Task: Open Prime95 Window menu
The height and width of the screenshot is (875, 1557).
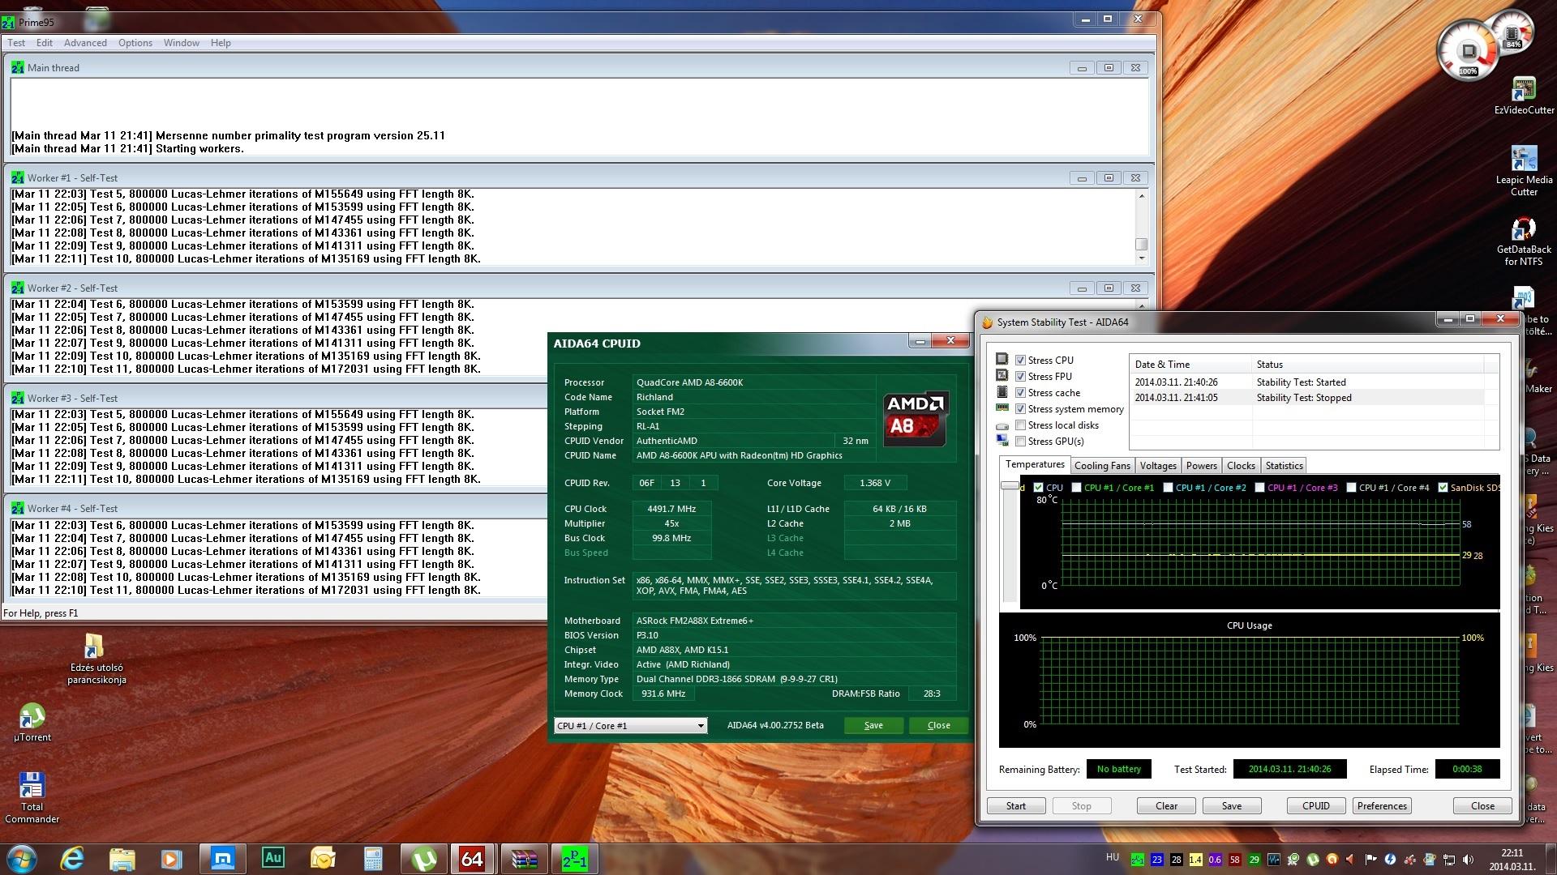Action: tap(182, 43)
